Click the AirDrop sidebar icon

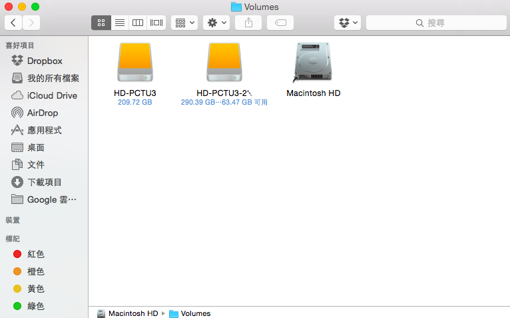17,113
